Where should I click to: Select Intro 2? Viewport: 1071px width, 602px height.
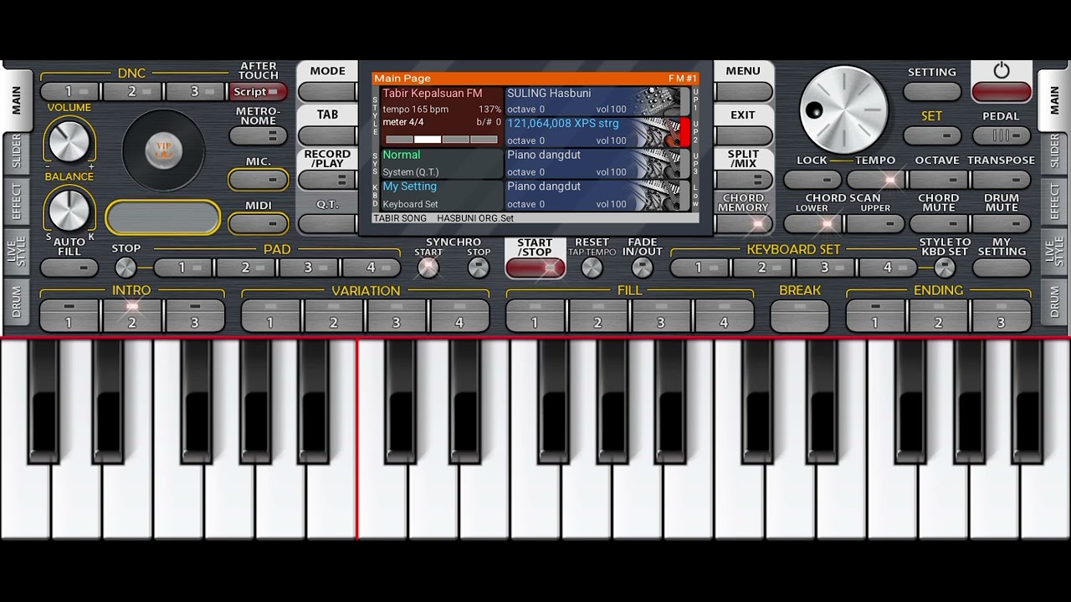coord(132,315)
